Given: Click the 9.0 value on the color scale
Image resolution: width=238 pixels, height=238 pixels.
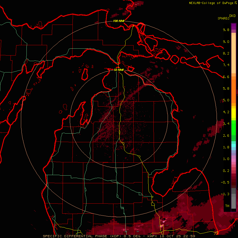Looking at the screenshot, I should coord(226,42).
